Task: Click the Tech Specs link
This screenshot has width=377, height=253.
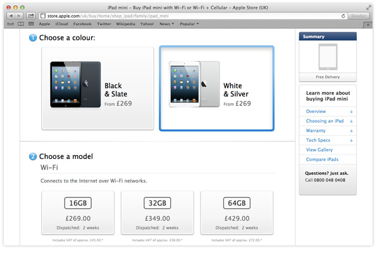Action: 318,140
